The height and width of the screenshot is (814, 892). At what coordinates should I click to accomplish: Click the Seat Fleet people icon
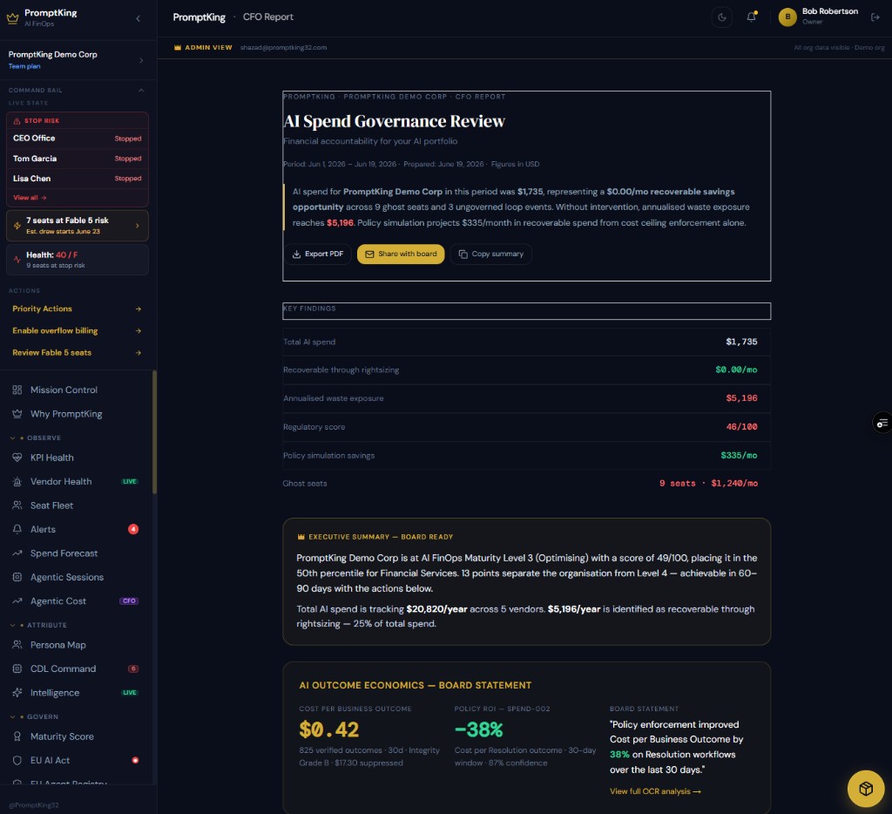pyautogui.click(x=17, y=505)
